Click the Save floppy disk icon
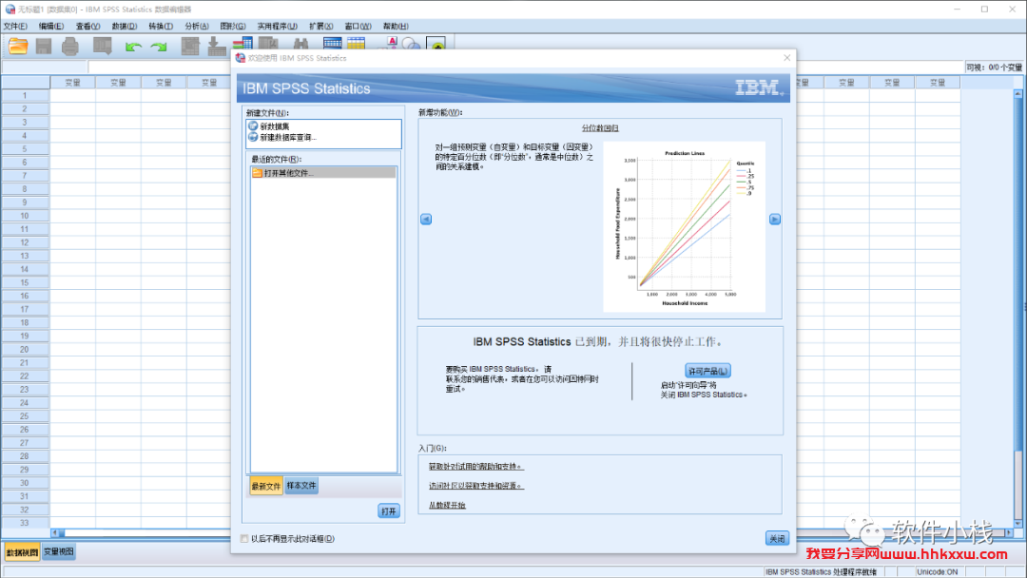The width and height of the screenshot is (1027, 578). point(44,46)
